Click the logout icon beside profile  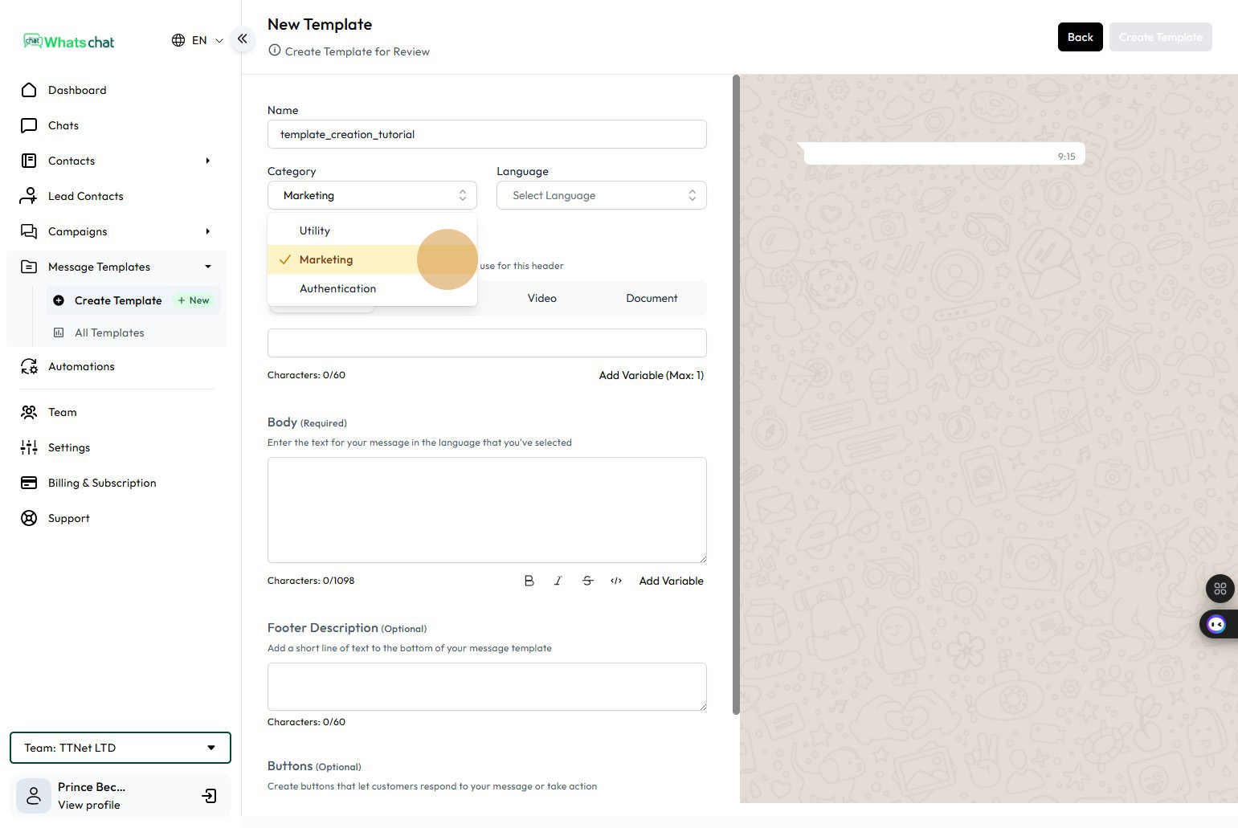coord(209,796)
